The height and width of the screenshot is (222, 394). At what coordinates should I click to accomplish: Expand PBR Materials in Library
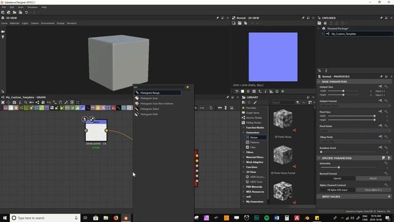[x=243, y=187]
